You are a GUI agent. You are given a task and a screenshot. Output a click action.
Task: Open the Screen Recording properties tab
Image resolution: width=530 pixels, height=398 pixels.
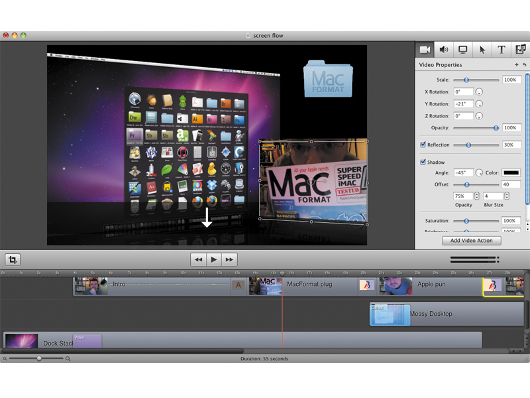tap(462, 50)
